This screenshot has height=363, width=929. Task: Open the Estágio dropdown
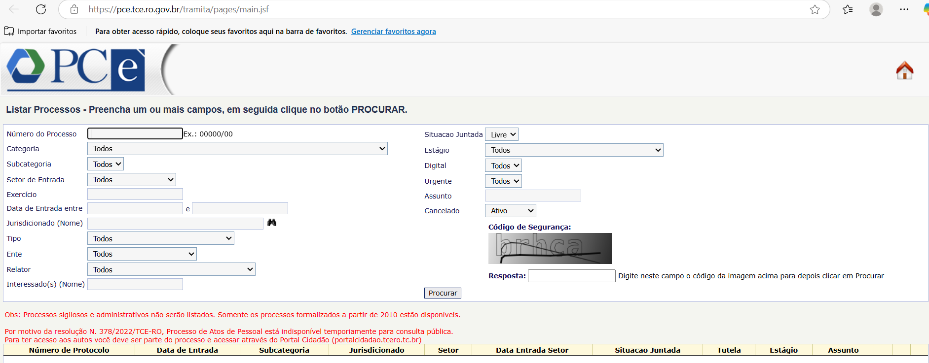click(574, 150)
